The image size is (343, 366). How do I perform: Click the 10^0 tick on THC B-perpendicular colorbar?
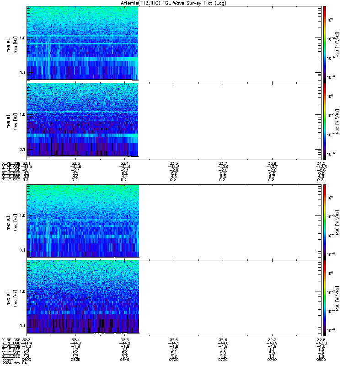click(330, 198)
